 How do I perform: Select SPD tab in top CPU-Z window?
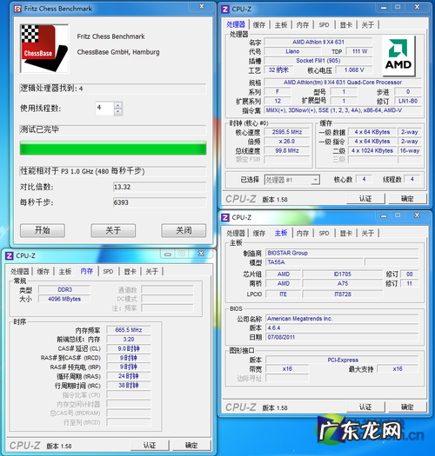tap(324, 25)
